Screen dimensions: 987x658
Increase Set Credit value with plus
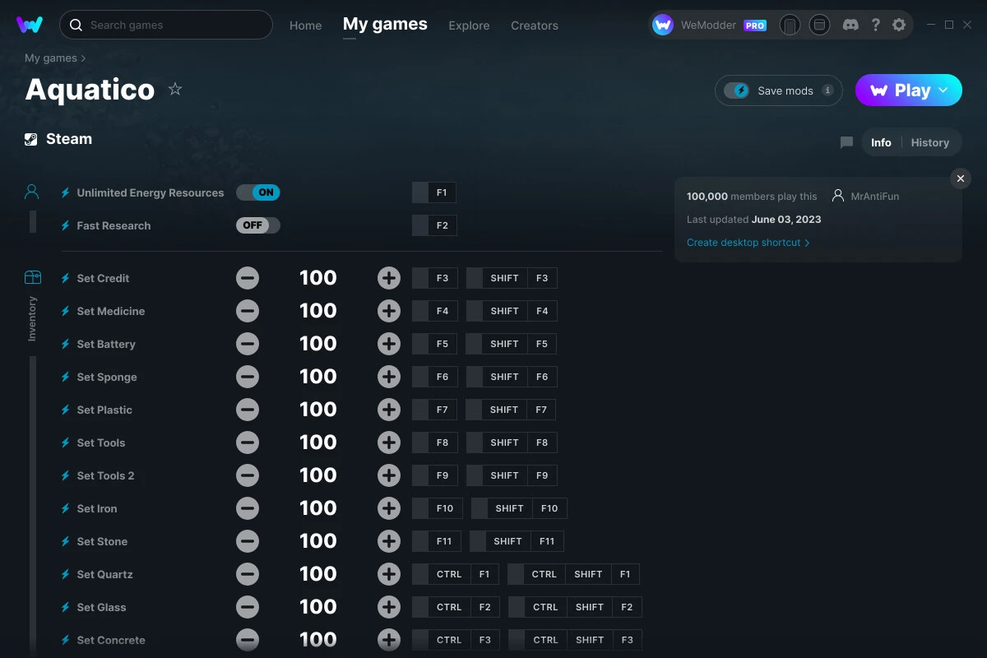[x=389, y=278]
